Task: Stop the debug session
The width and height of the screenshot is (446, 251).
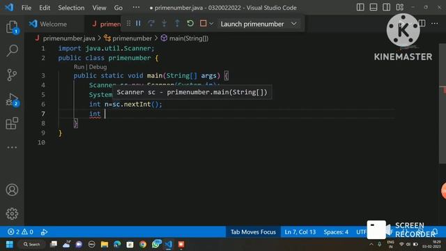Action: [x=203, y=24]
